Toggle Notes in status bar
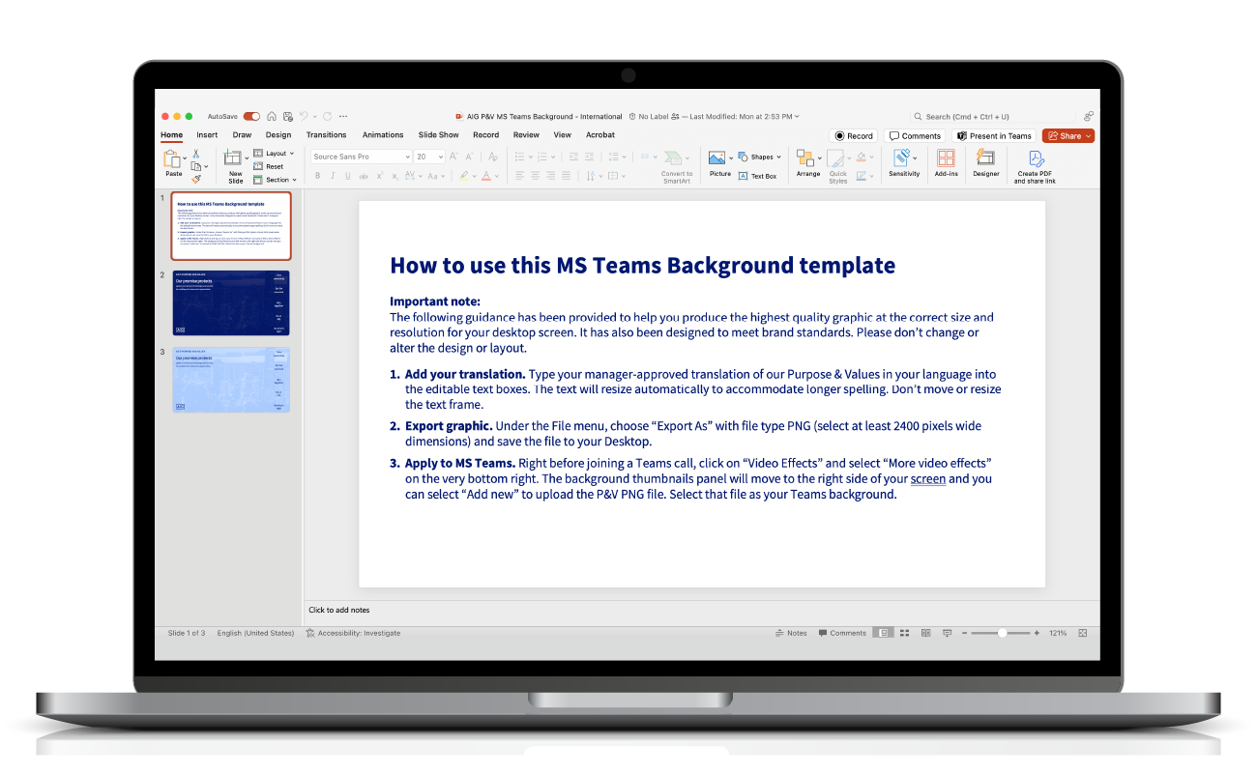1257x773 pixels. [x=791, y=633]
